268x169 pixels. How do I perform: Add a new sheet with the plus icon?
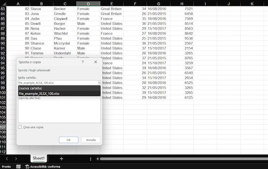point(62,159)
